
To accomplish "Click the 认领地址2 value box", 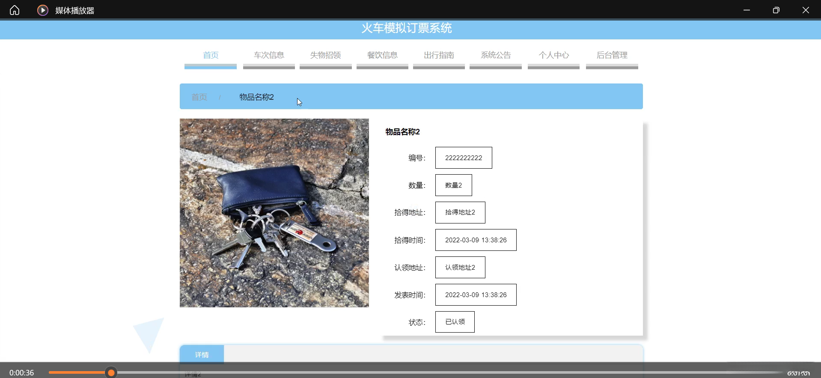I will (x=460, y=268).
